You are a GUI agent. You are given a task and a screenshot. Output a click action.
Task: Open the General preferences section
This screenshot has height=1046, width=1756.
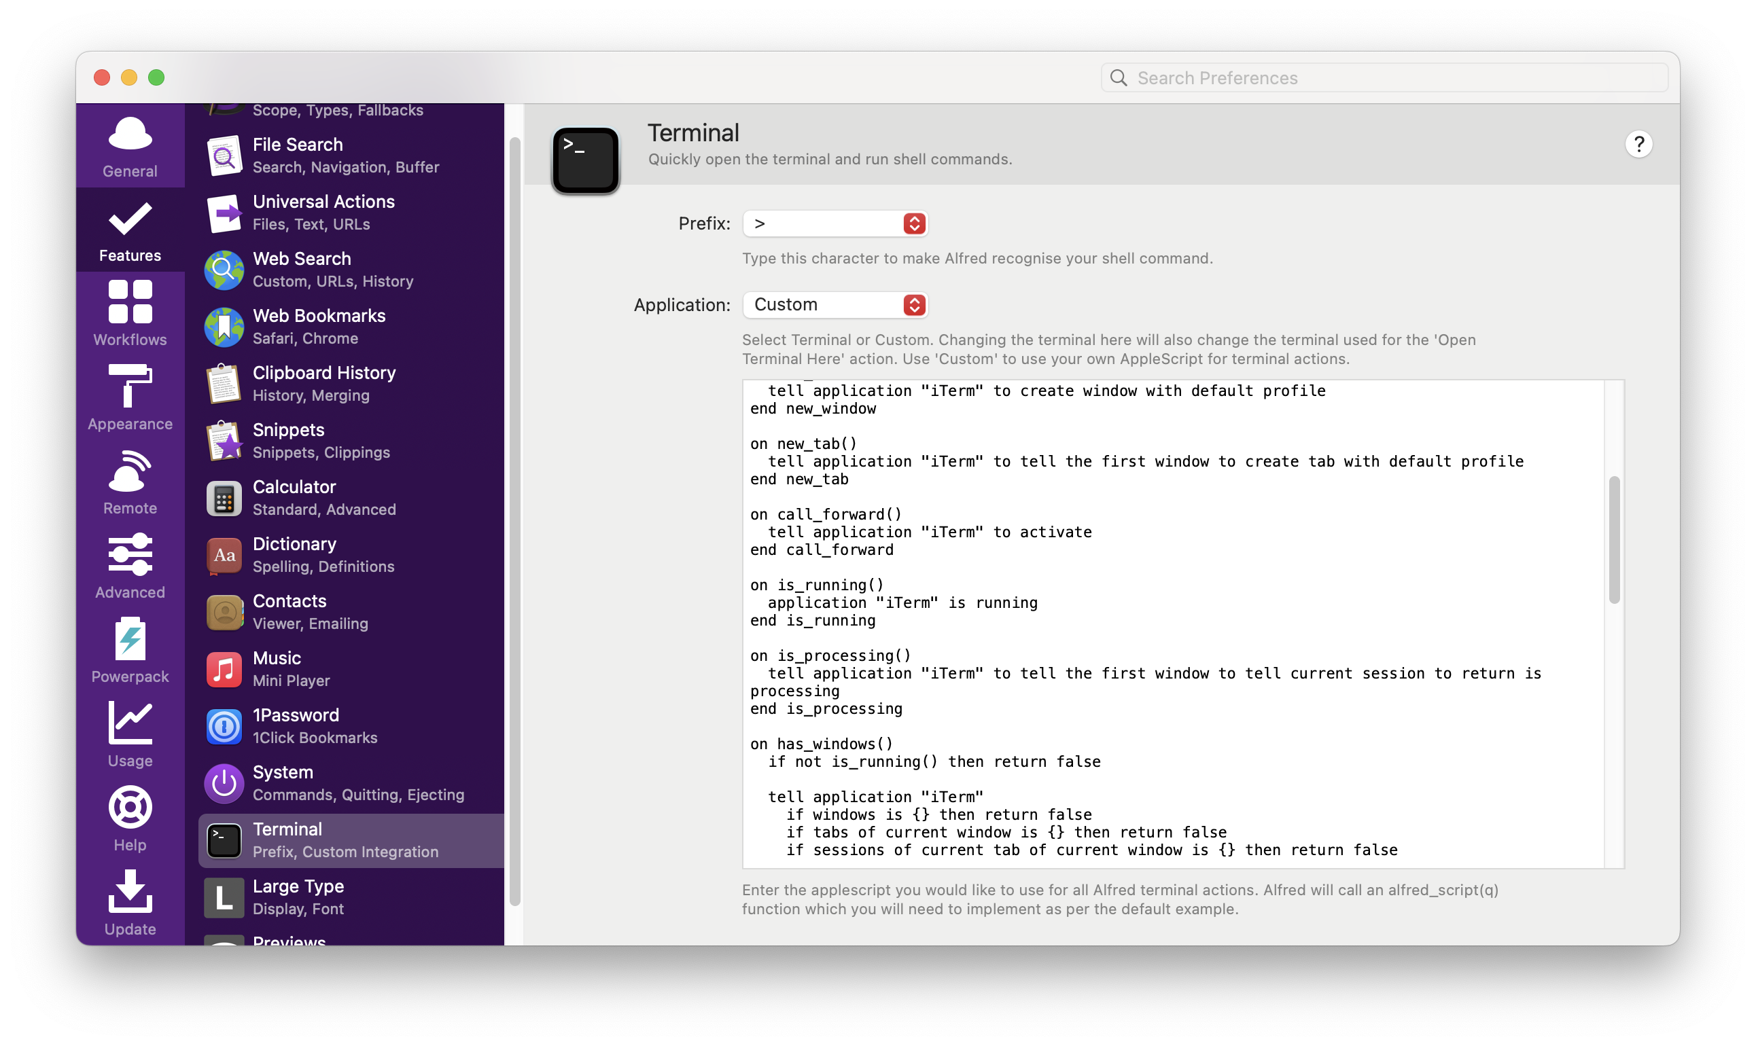(x=130, y=147)
